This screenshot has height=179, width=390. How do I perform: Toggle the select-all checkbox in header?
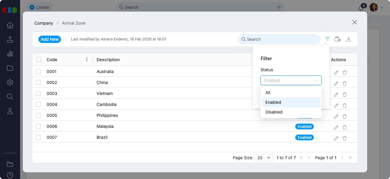[x=39, y=59]
